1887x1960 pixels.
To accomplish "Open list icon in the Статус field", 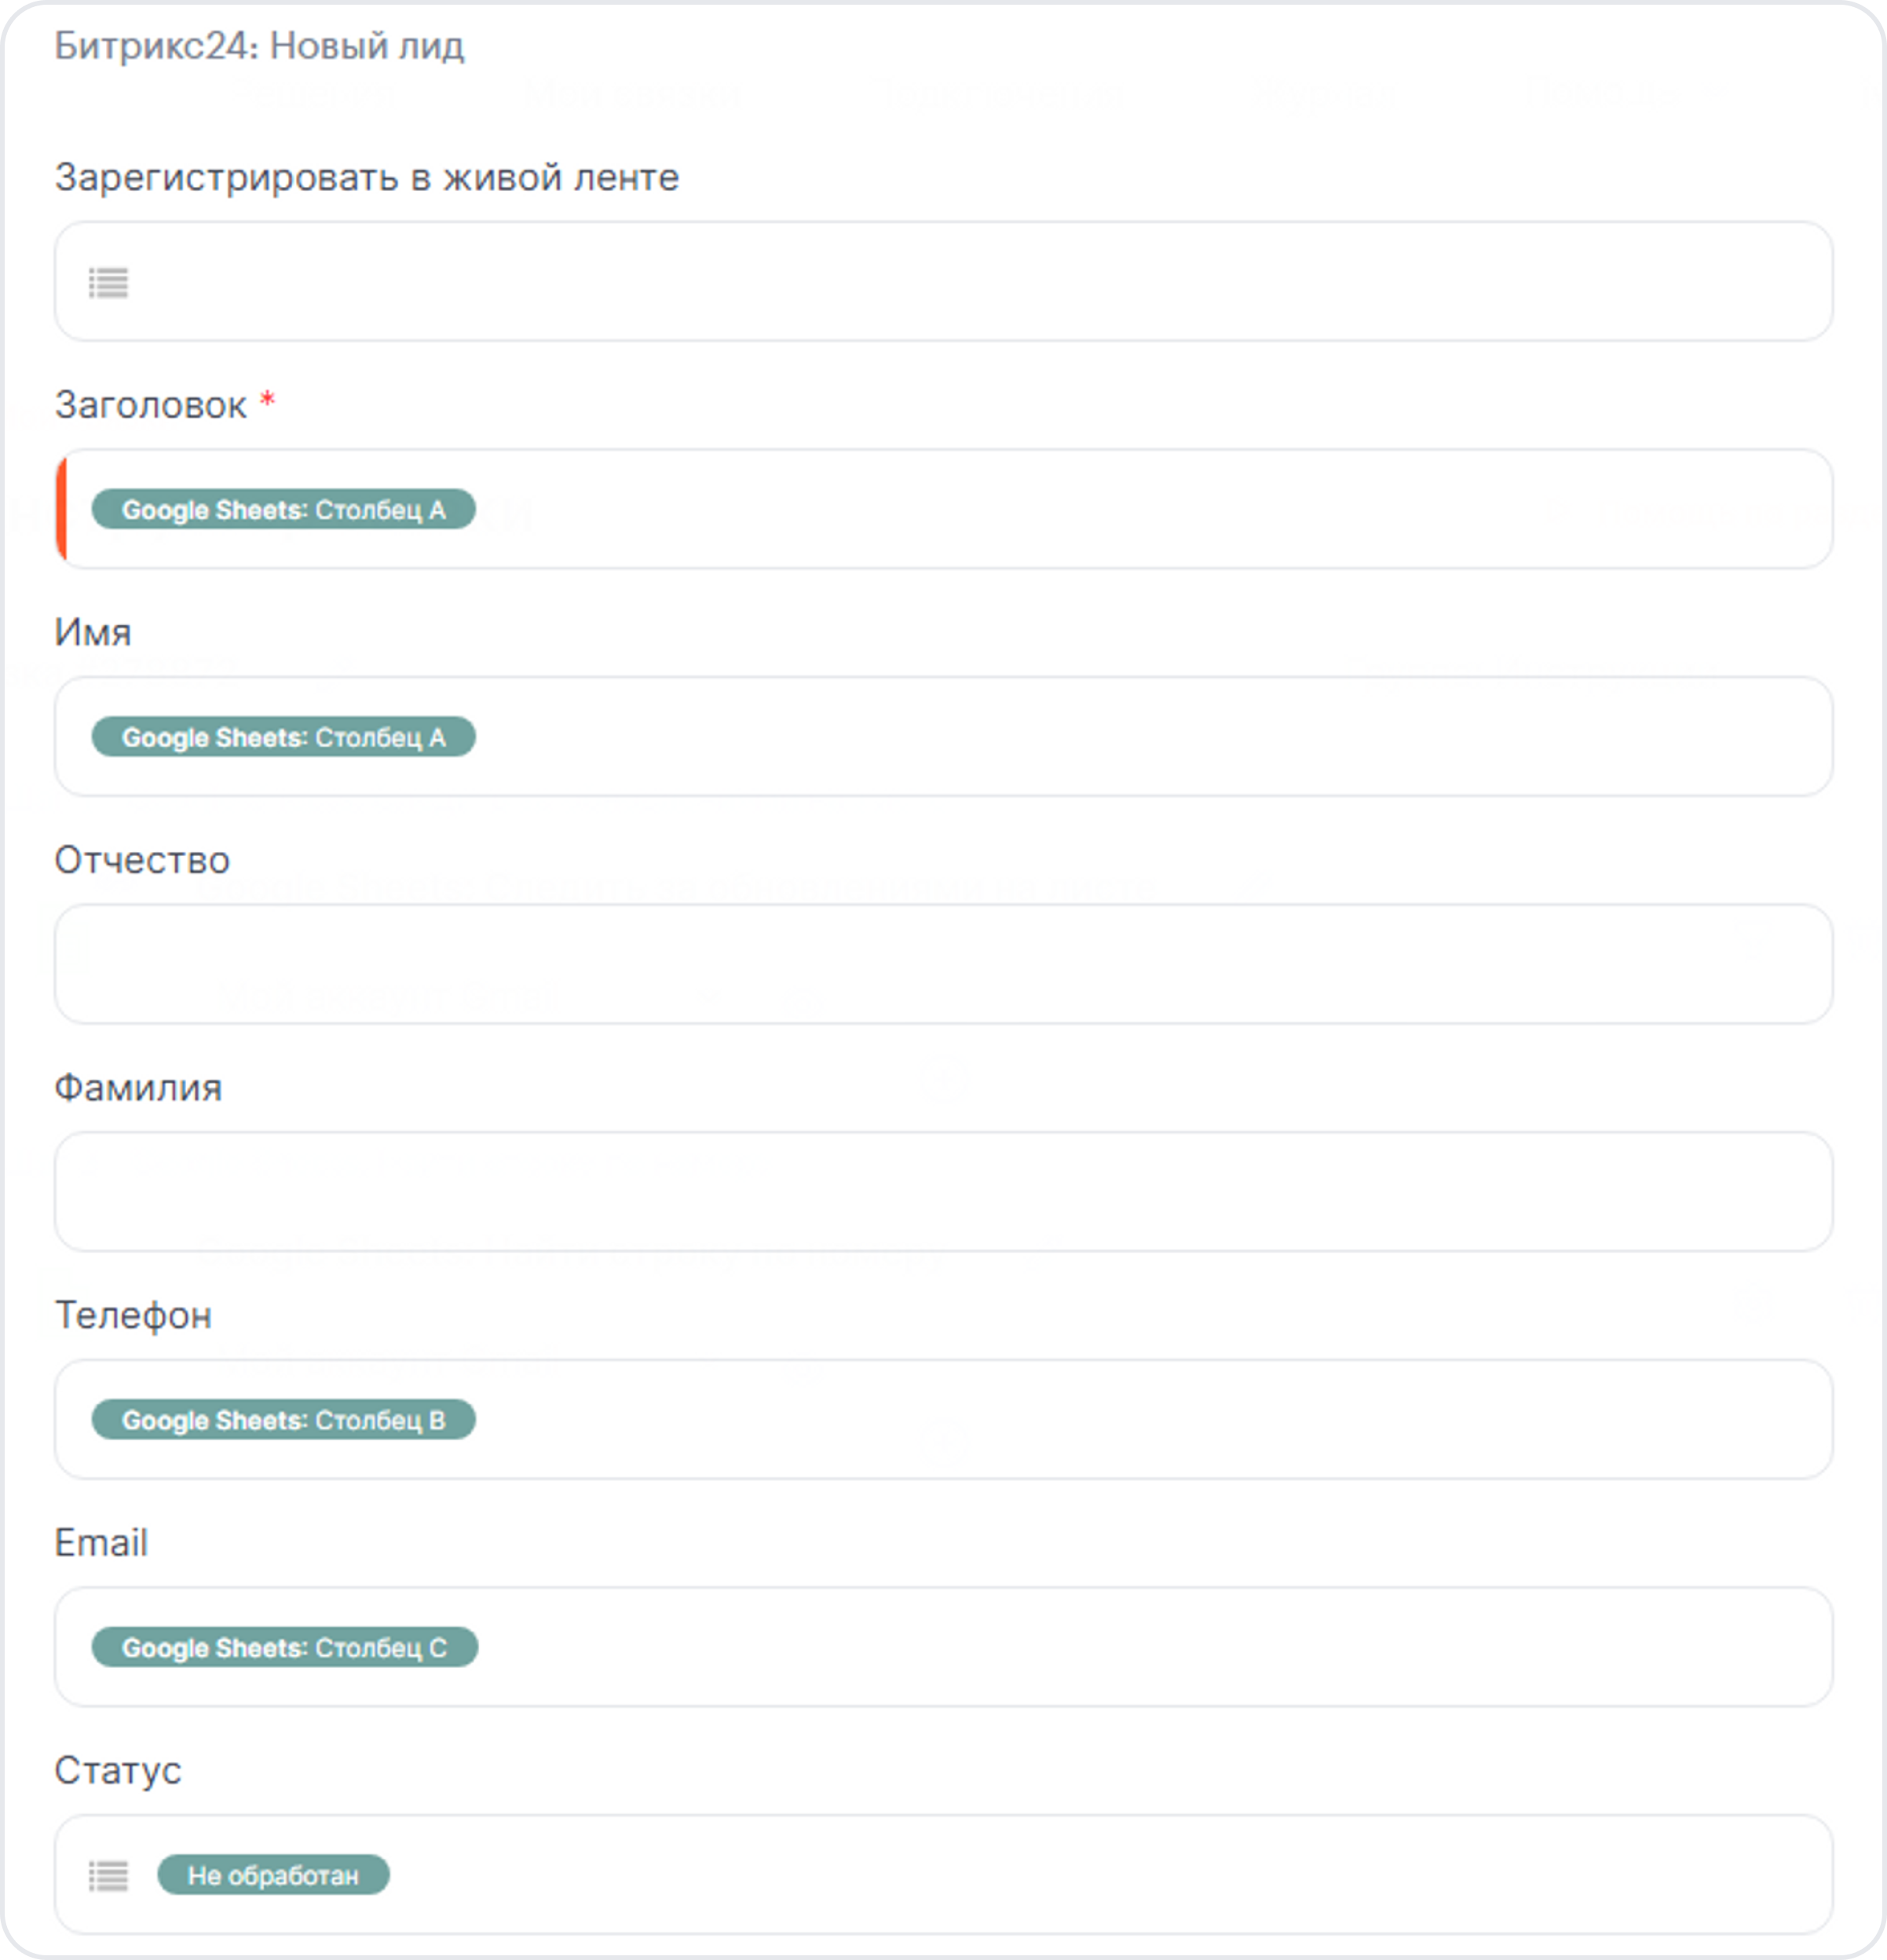I will click(x=108, y=1876).
